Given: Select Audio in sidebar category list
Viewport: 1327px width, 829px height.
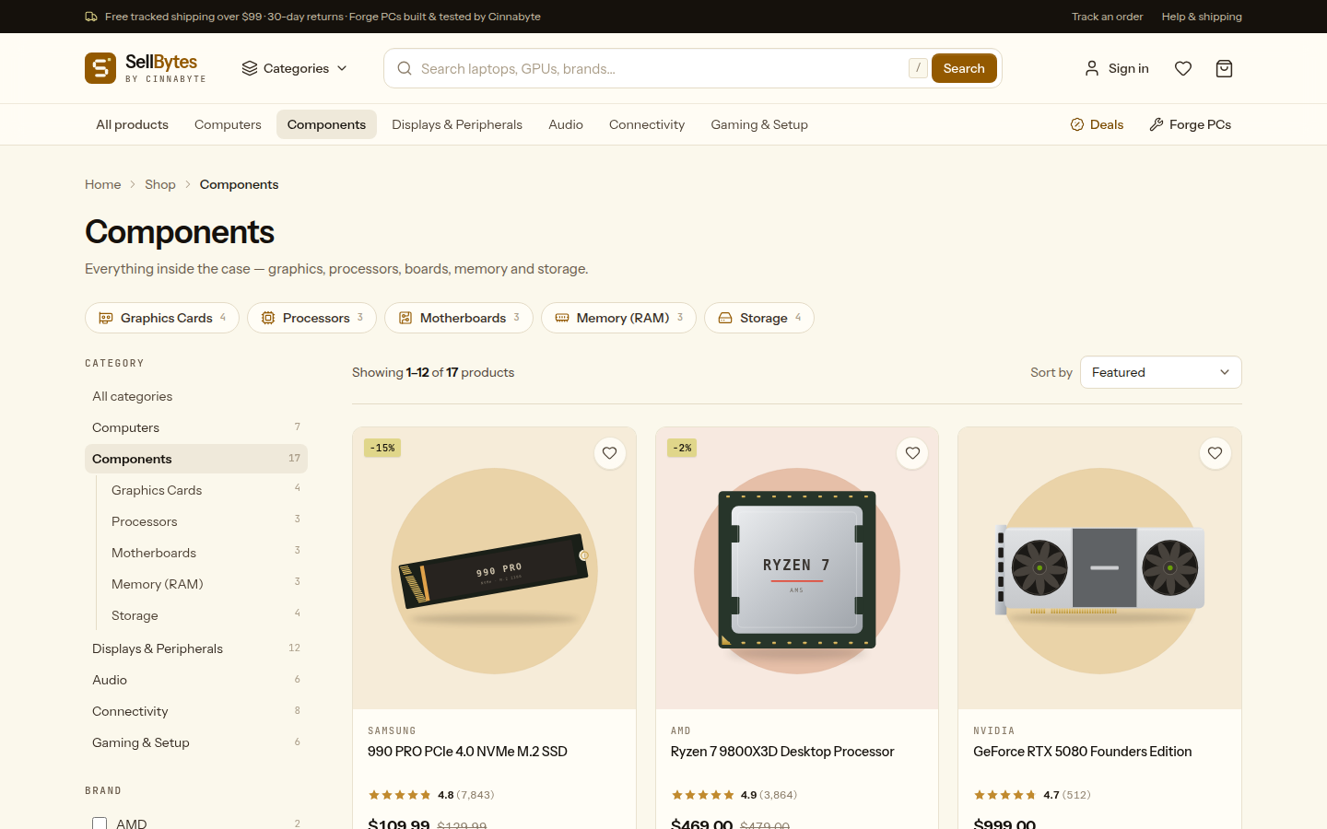Looking at the screenshot, I should pyautogui.click(x=196, y=680).
